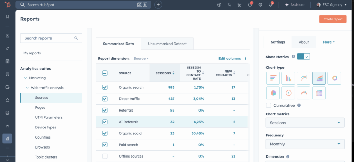This screenshot has height=162, width=354.
Task: Collapse the Web traffic analysis section
Action: pyautogui.click(x=27, y=88)
